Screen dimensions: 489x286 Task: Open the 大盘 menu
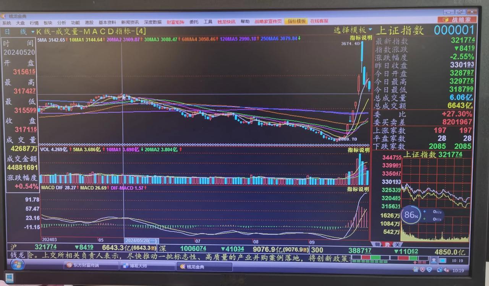21,23
